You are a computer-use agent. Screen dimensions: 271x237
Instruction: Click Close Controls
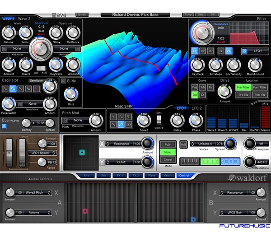[x=40, y=179]
